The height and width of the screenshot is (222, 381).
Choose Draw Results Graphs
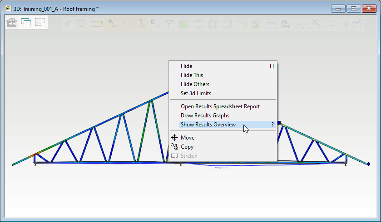tap(205, 116)
